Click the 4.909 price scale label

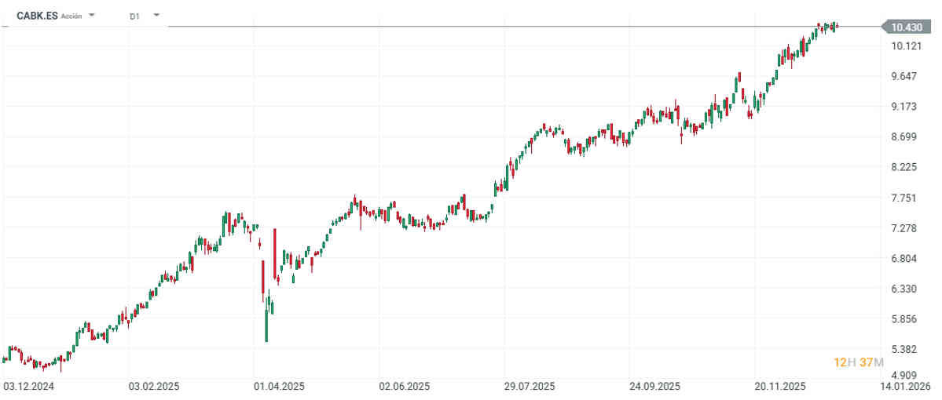pos(906,374)
